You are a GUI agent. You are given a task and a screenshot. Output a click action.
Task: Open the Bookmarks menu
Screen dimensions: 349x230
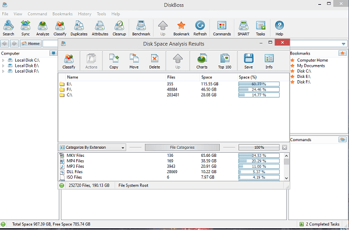(x=62, y=14)
